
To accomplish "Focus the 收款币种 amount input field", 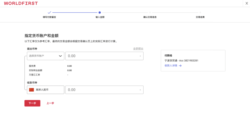I will tap(102, 90).
